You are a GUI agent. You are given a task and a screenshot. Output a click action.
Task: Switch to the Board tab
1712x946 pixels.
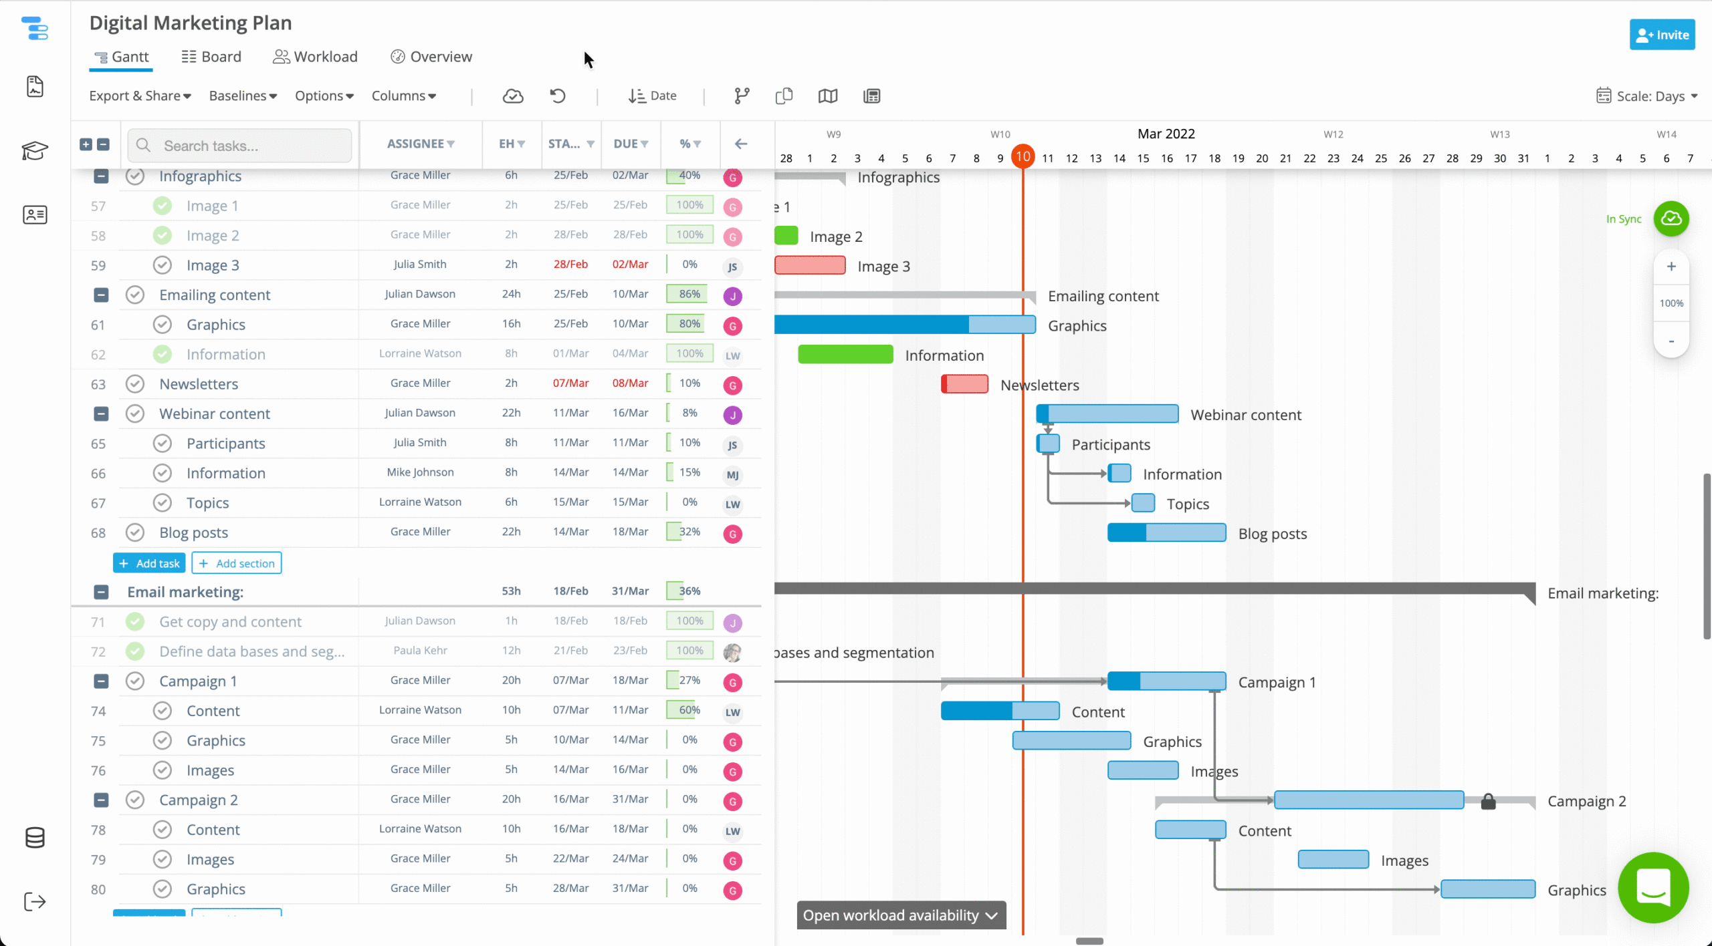[x=211, y=56]
